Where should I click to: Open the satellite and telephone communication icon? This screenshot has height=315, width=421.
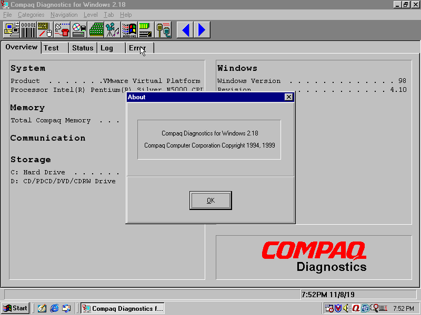[x=62, y=30]
